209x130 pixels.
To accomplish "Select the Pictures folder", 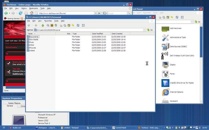I will tap(31, 48).
